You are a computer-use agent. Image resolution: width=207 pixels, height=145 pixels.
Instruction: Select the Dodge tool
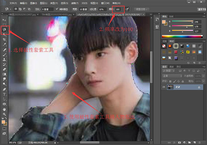[4, 84]
